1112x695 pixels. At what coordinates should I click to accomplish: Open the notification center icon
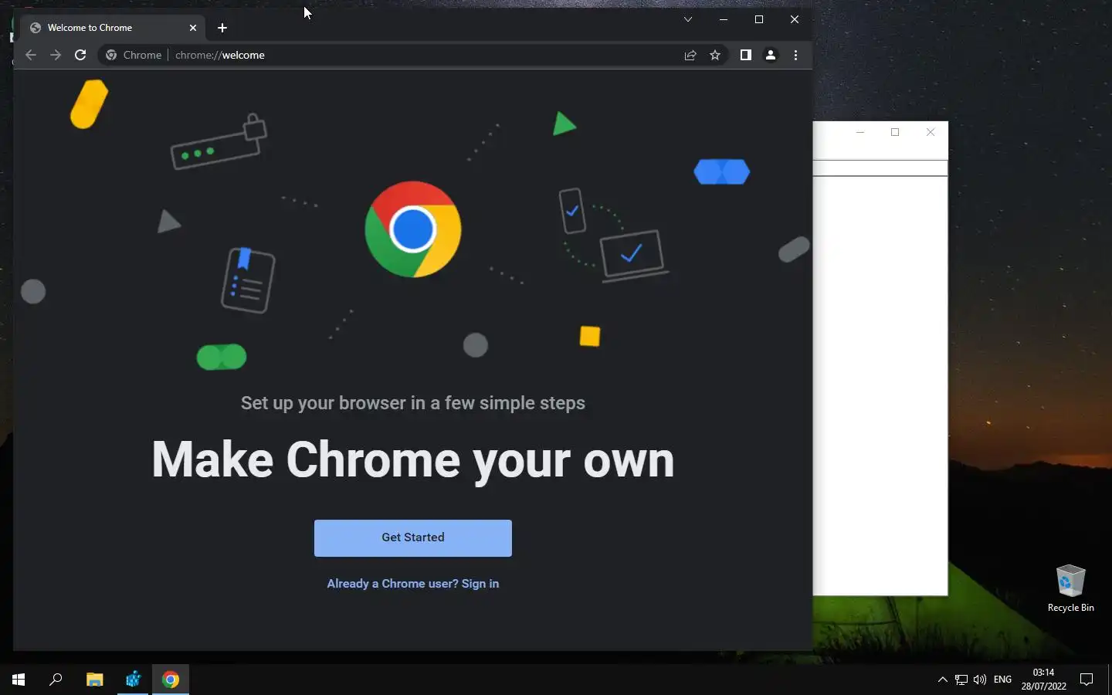tap(1087, 680)
